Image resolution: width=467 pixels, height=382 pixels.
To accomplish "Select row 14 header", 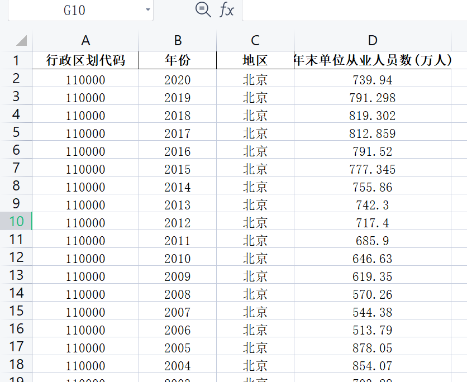I will tap(16, 293).
